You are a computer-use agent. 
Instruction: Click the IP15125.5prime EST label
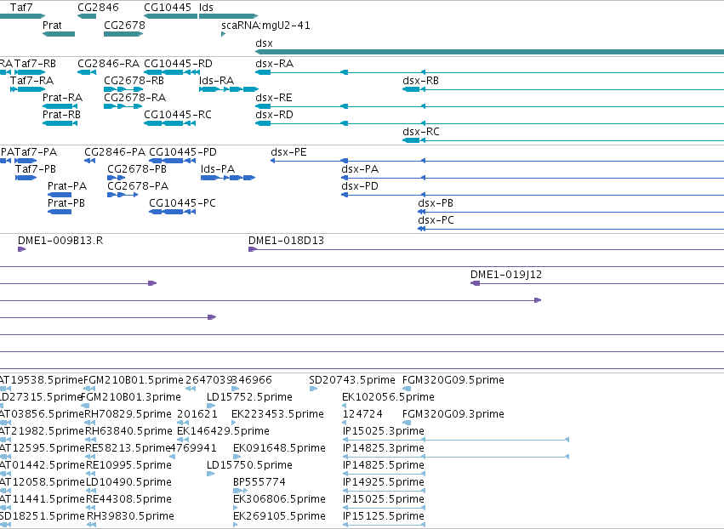[x=383, y=516]
